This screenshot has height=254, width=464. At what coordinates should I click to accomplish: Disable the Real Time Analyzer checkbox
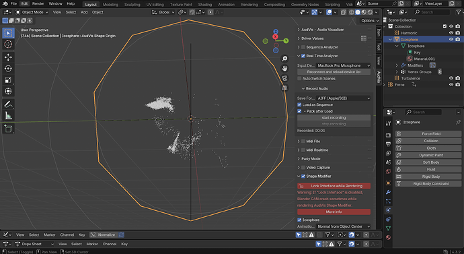[303, 56]
